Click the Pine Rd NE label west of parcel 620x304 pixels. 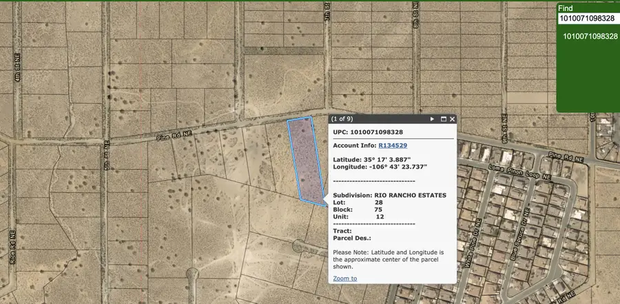[174, 137]
